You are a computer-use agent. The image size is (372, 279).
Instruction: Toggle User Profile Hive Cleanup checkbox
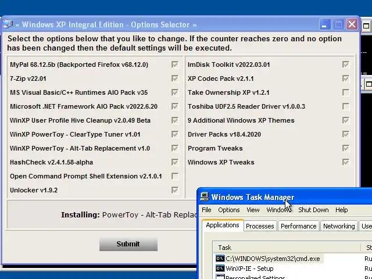[175, 120]
